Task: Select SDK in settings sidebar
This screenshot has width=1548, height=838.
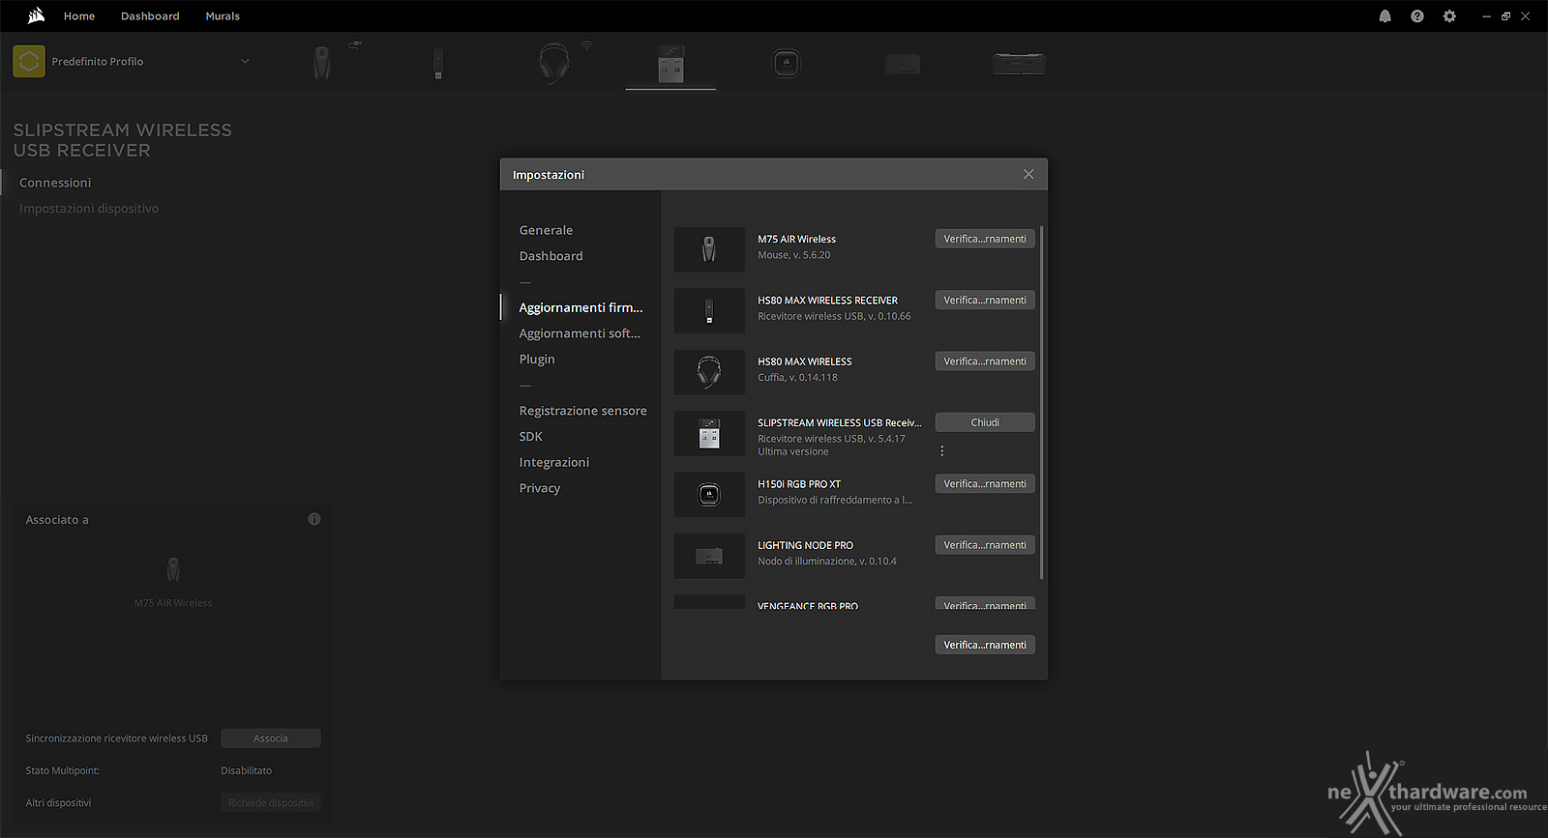Action: coord(530,437)
